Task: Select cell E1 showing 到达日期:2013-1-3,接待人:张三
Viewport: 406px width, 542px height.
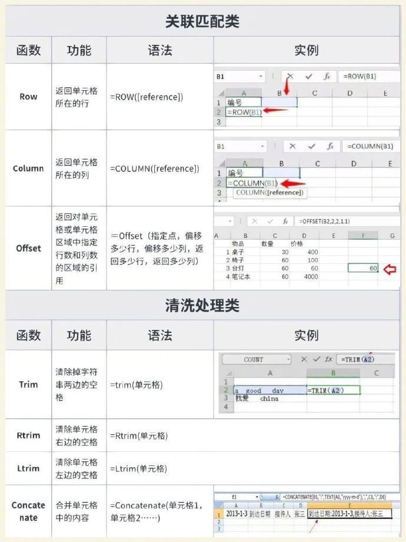Action: pyautogui.click(x=350, y=514)
